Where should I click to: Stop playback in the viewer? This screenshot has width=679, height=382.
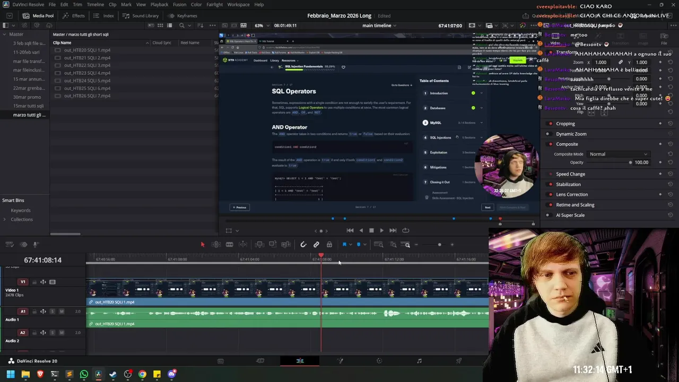pos(371,230)
